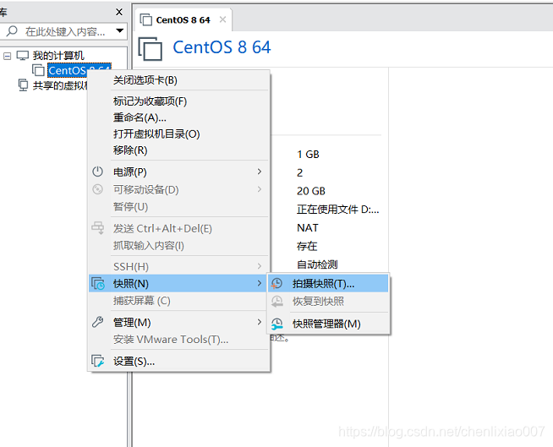Viewport: 553px width, 447px height.
Task: Click the CentOS 8 64 page title
Action: click(222, 47)
